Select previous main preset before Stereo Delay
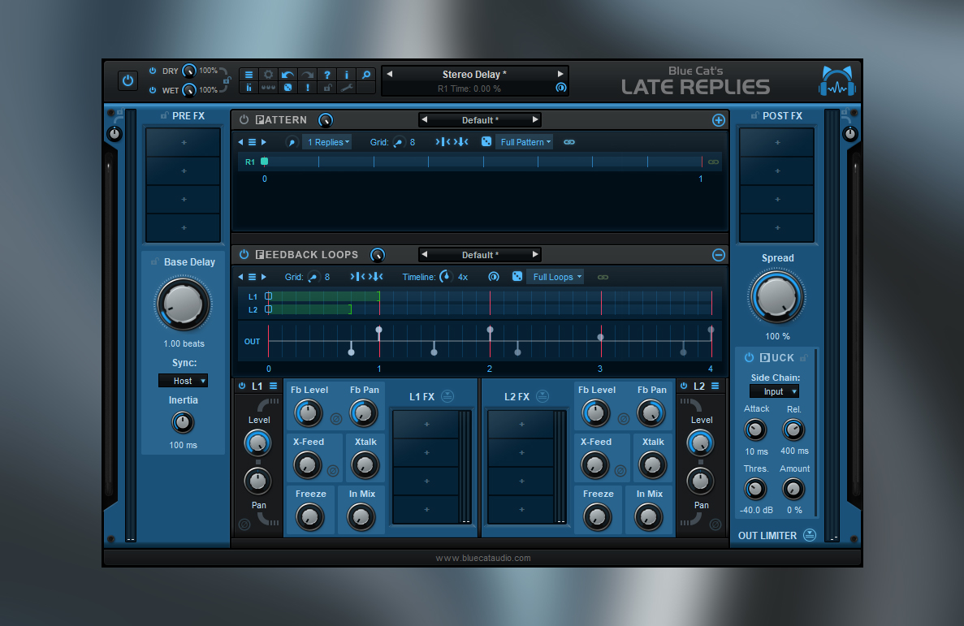This screenshot has height=626, width=964. 390,74
